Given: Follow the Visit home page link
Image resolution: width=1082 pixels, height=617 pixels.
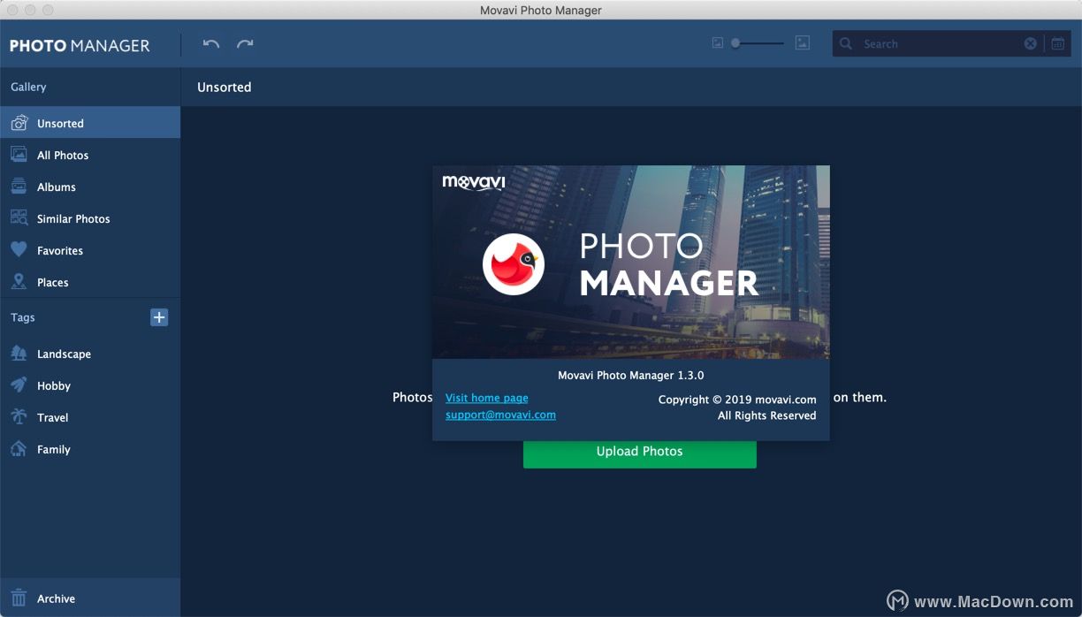Looking at the screenshot, I should point(487,398).
